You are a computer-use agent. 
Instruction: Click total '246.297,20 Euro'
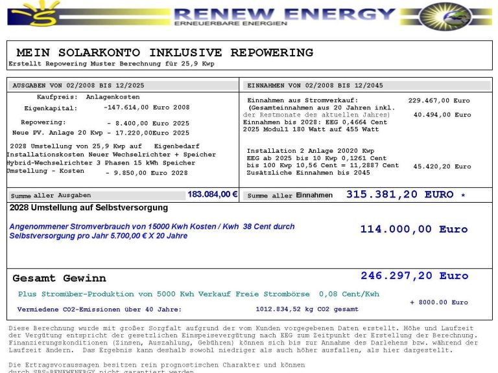pyautogui.click(x=414, y=276)
